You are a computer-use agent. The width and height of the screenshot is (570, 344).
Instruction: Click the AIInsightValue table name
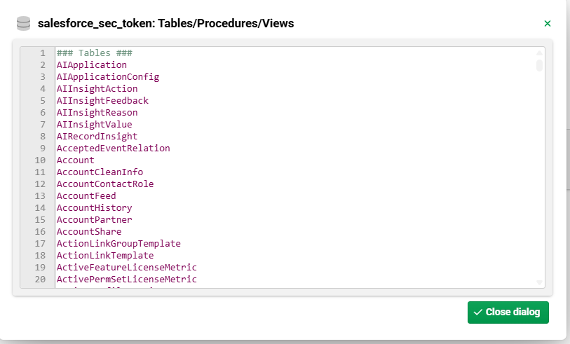click(95, 125)
